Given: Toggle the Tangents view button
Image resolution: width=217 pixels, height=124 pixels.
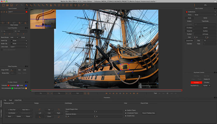Looking at the screenshot, I should tap(189, 31).
